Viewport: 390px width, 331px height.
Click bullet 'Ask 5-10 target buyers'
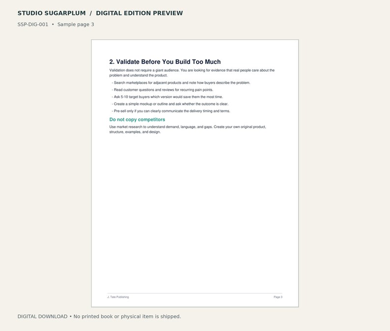[167, 97]
